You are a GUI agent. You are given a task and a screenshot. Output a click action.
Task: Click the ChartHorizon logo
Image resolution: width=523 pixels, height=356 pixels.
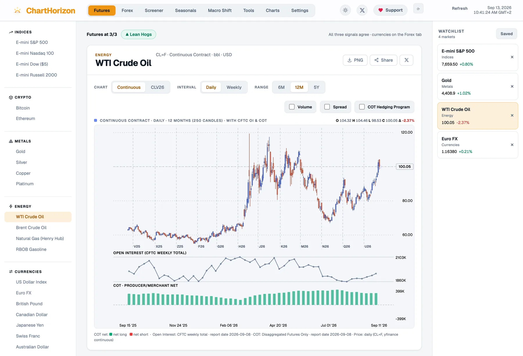coord(44,10)
